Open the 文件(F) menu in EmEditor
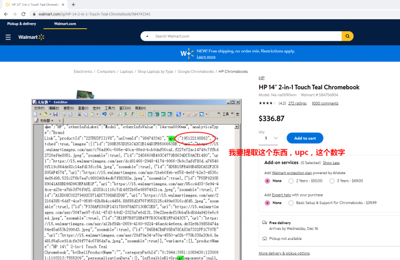 click(x=39, y=108)
